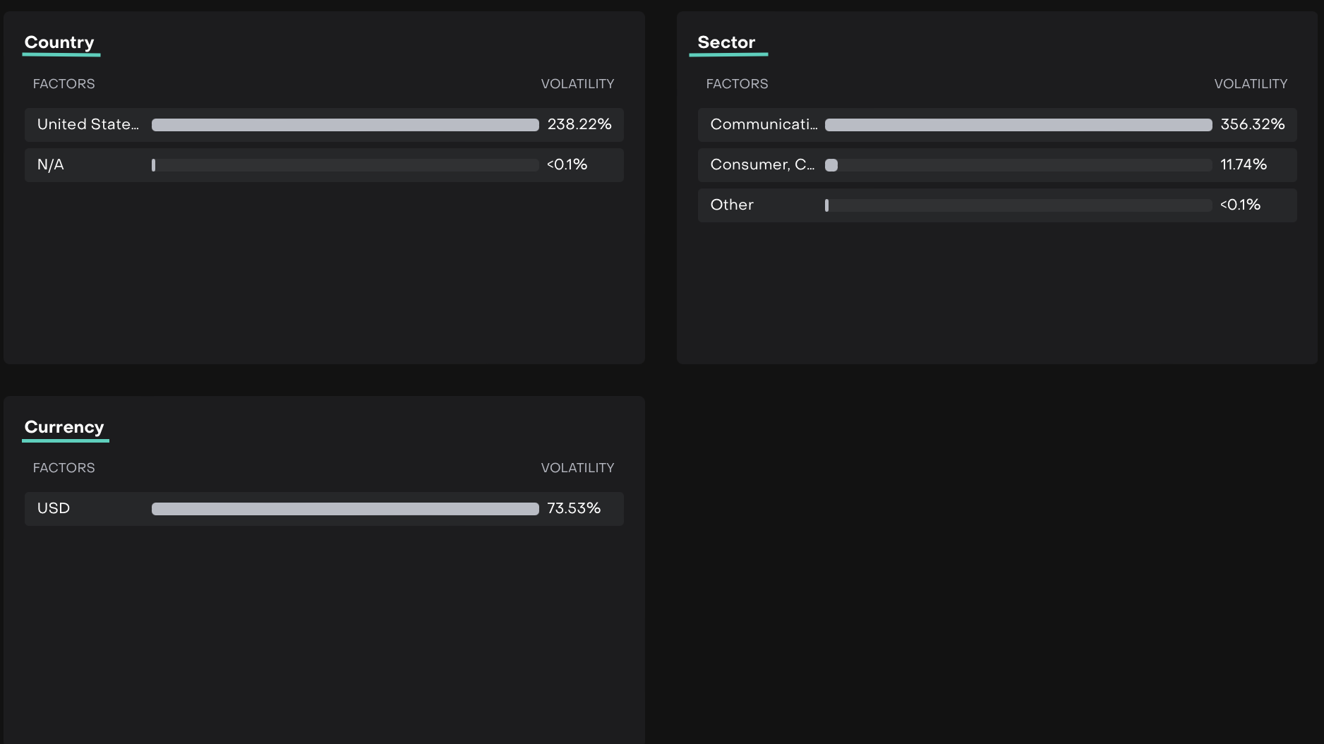This screenshot has width=1324, height=744.
Task: Open the Currency section heading
Action: 64,427
